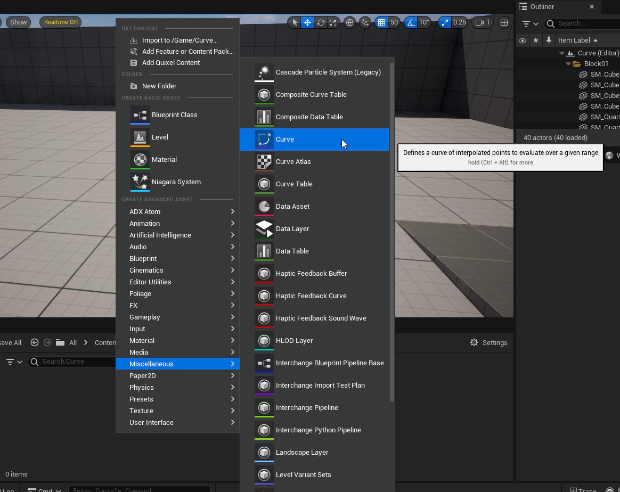
Task: Click the Add Quixel Content icon
Action: tap(134, 63)
